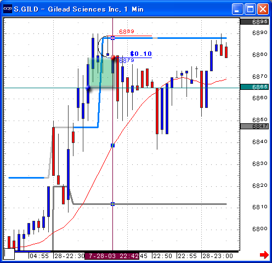Image resolution: width=272 pixels, height=263 pixels.
Task: Click the 28-22:30 time axis label
Action: point(69,256)
